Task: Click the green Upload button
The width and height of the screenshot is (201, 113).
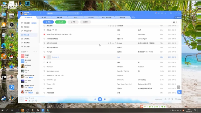Action: click(61, 22)
